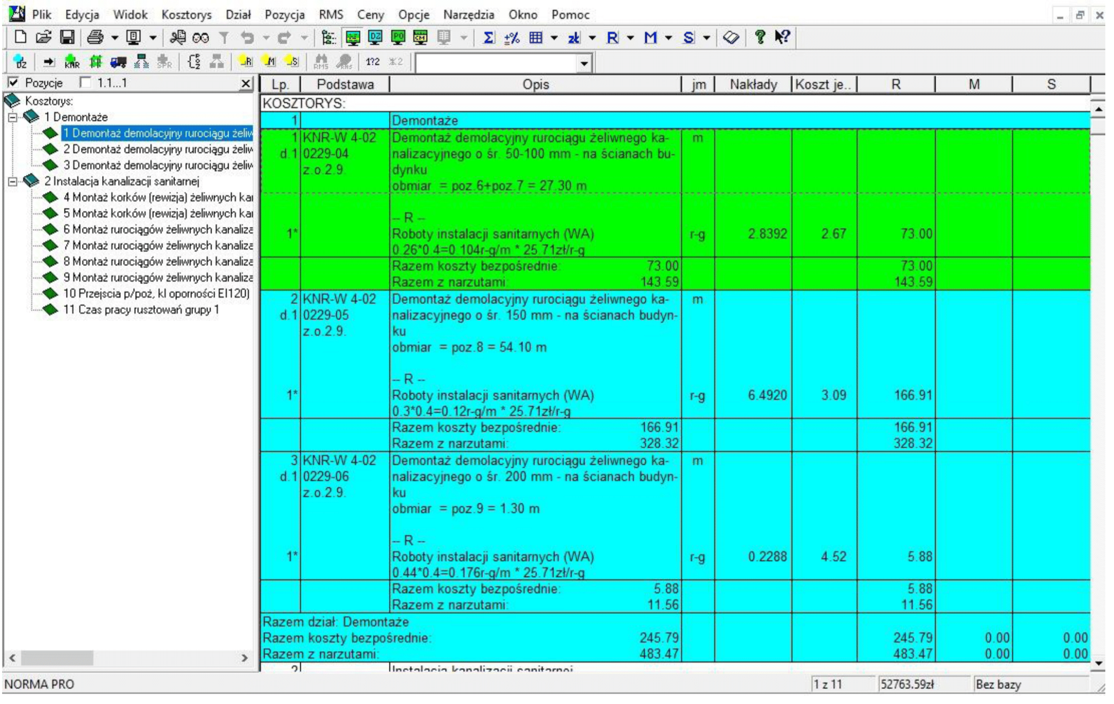
Task: Enable the 1.1...1 numbering checkbox
Action: tap(85, 83)
